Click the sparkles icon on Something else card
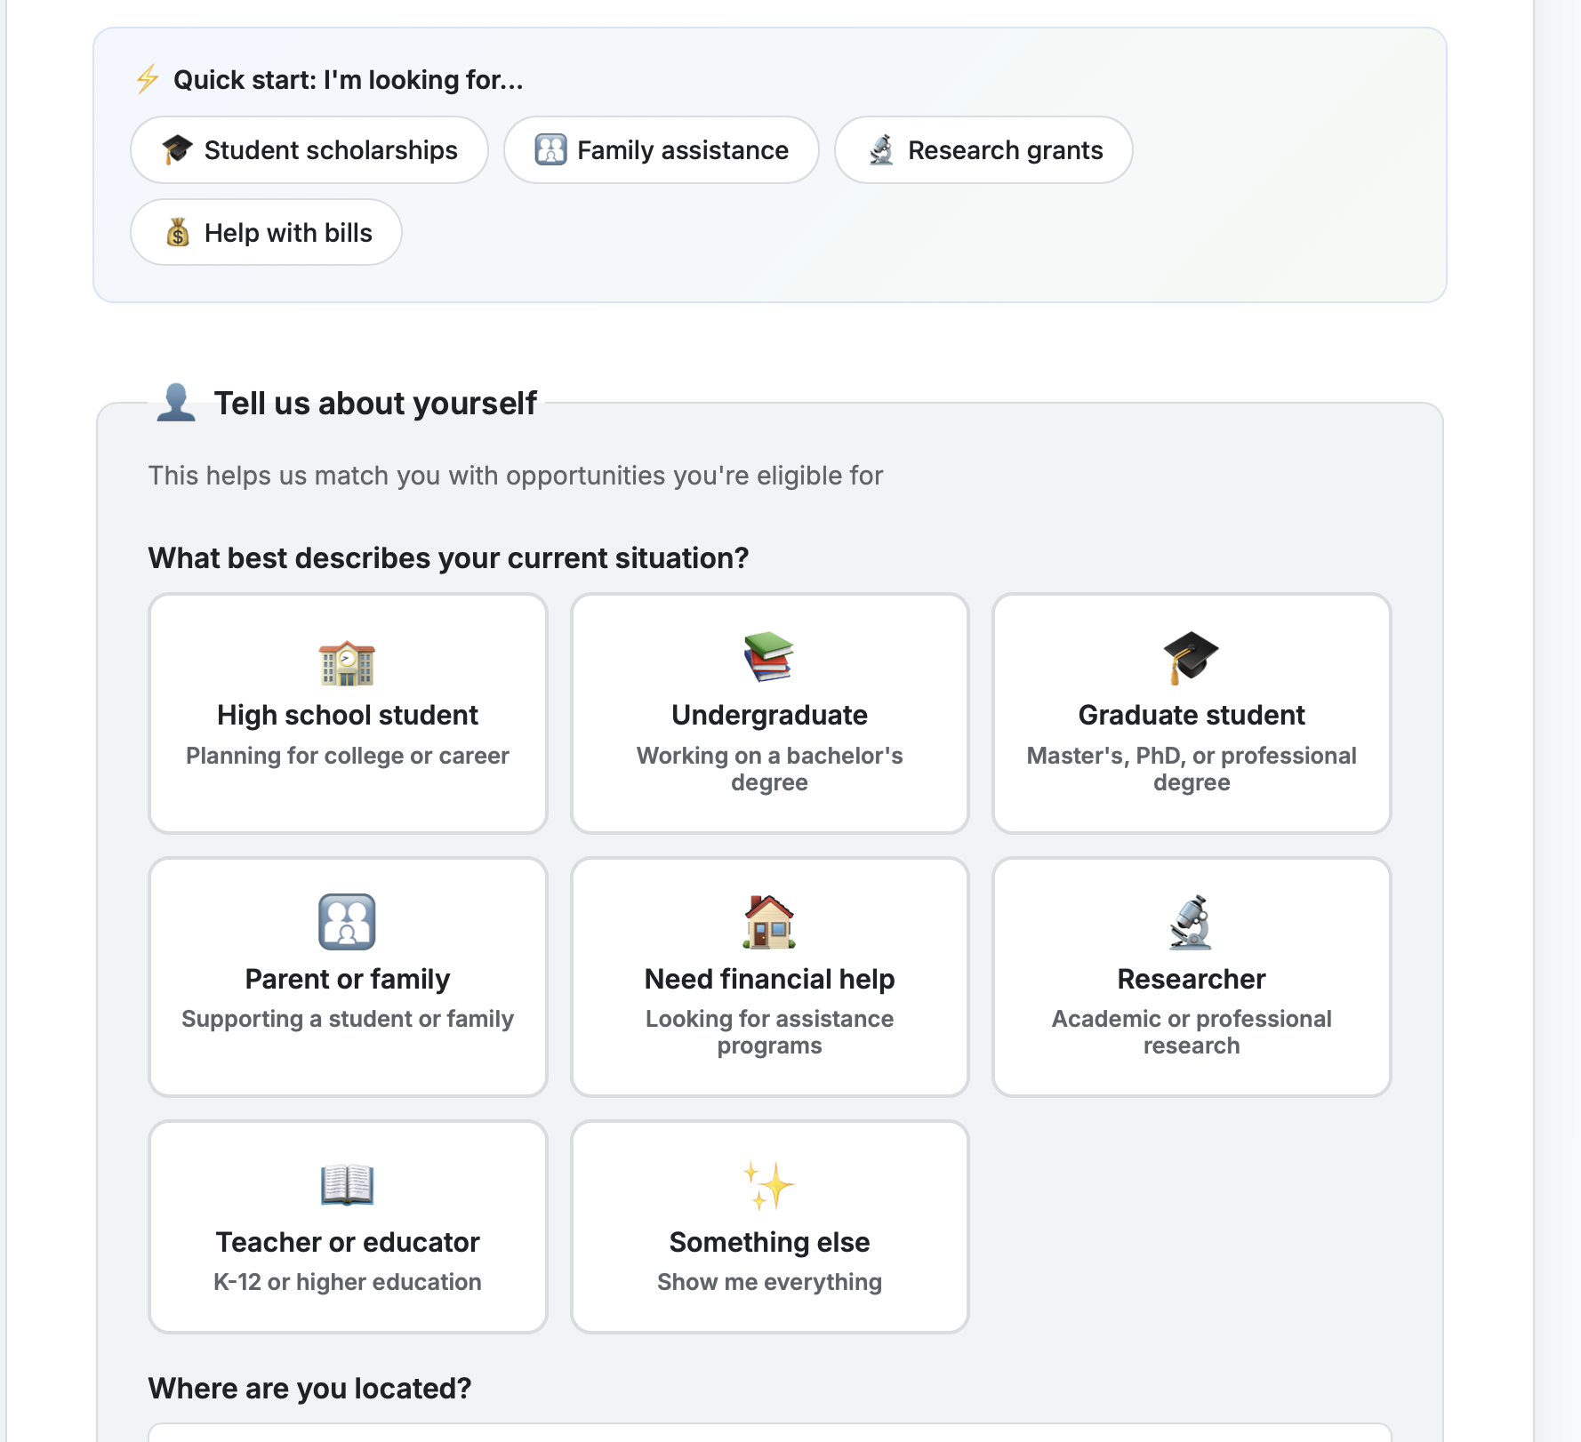This screenshot has width=1581, height=1442. [769, 1186]
